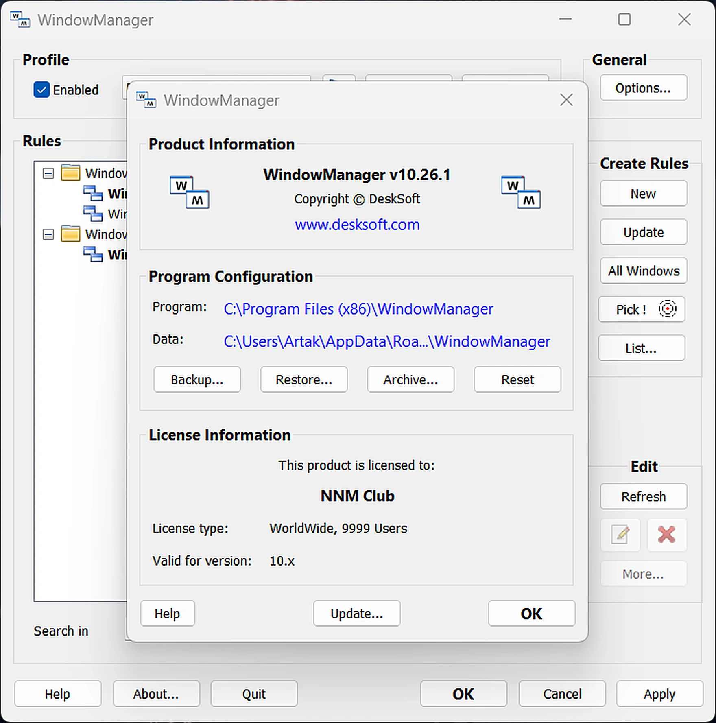The image size is (716, 723).
Task: Click the WindowManager icon in main title bar
Action: pyautogui.click(x=20, y=20)
